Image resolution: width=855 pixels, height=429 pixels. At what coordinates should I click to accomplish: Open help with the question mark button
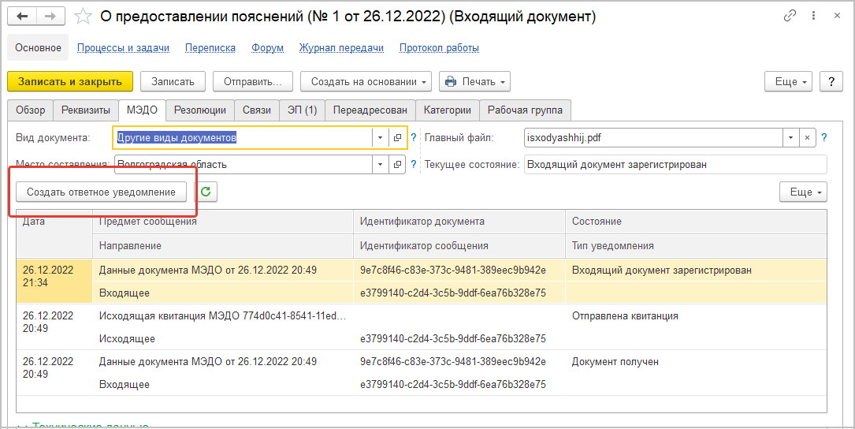pos(831,81)
